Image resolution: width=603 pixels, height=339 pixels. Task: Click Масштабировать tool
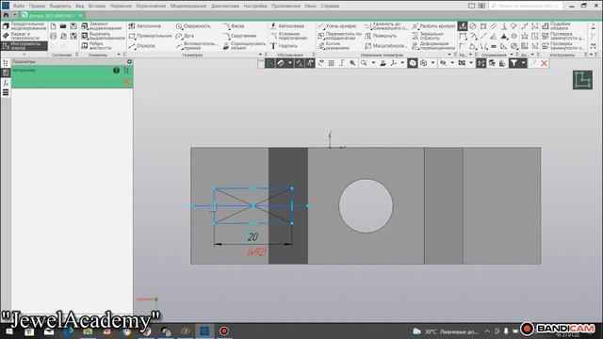[x=385, y=46]
